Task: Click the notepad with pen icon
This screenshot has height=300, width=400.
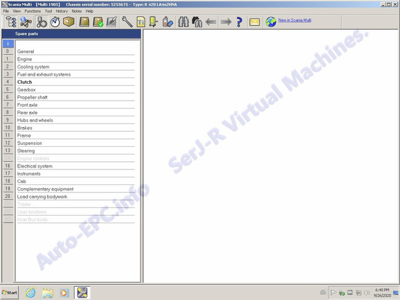Action: 111,22
